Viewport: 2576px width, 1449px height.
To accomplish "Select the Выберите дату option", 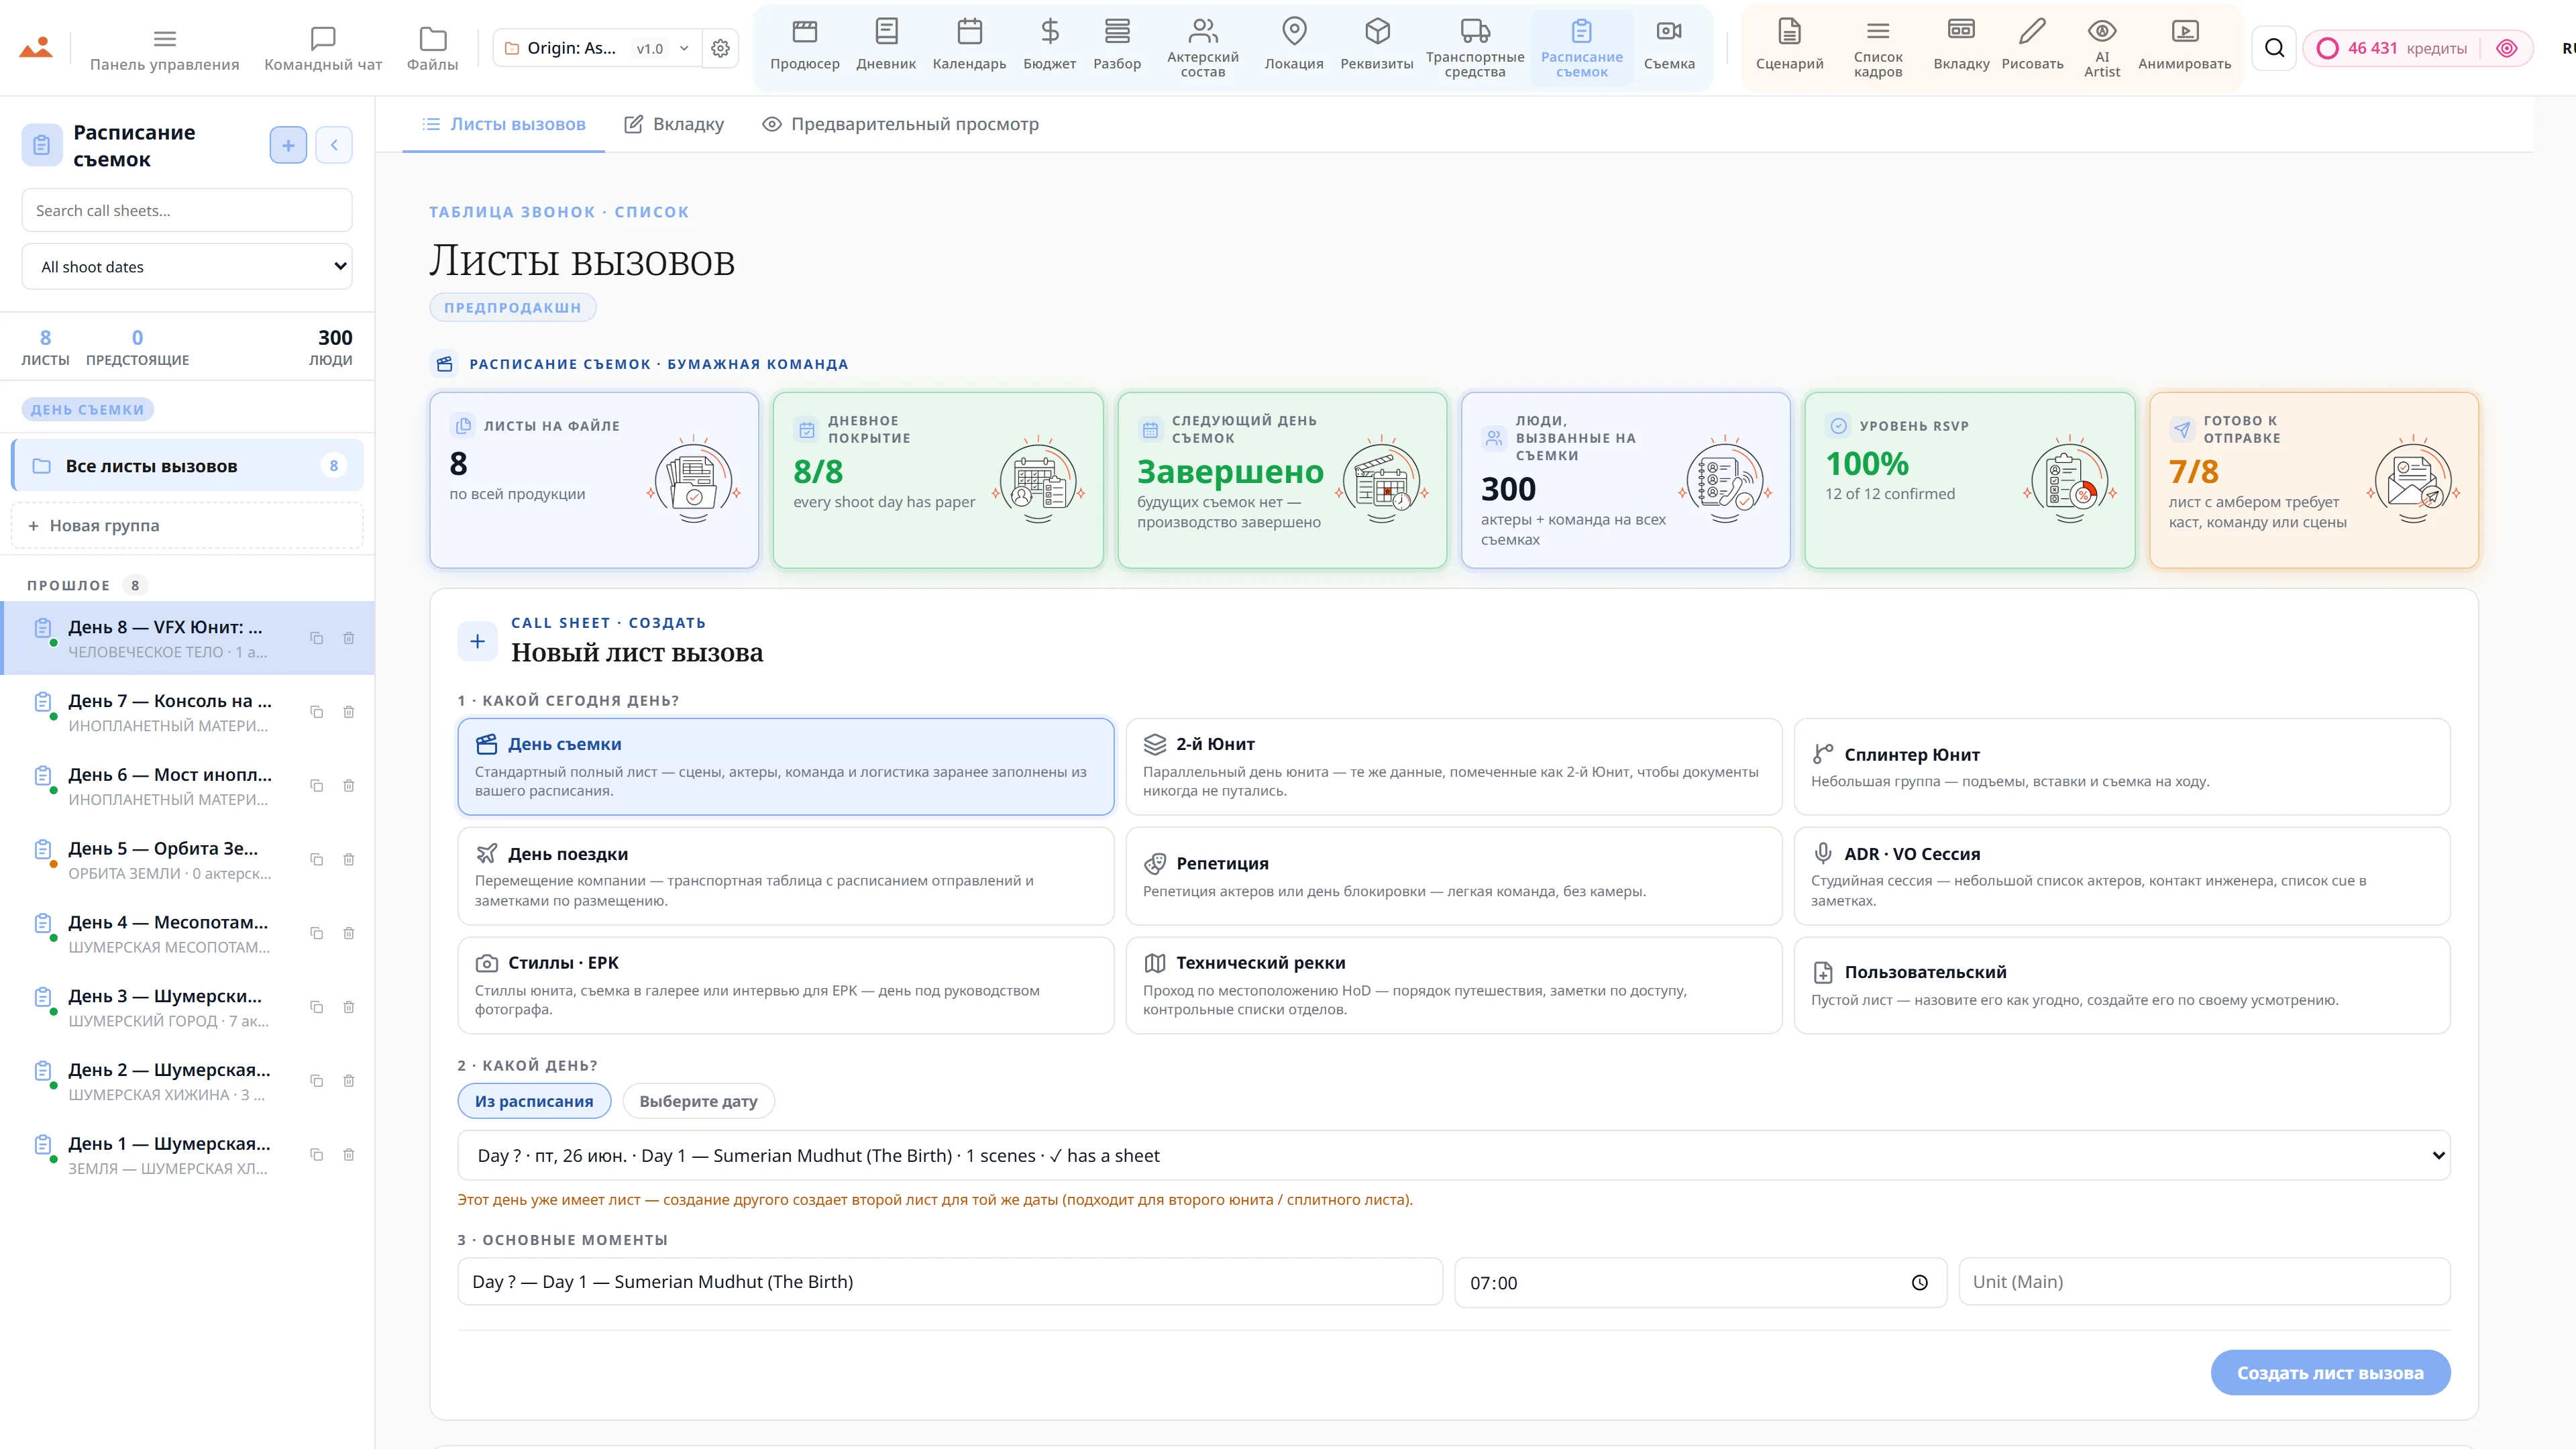I will (698, 1101).
